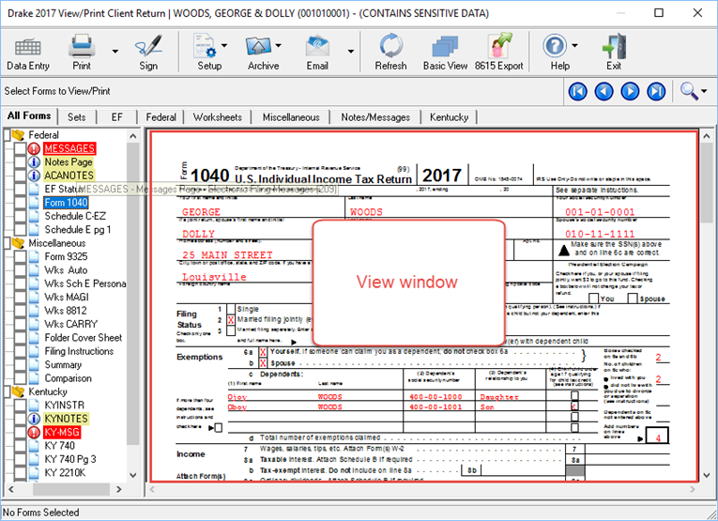
Task: Select Schedule E pg 1 form
Action: click(x=78, y=229)
